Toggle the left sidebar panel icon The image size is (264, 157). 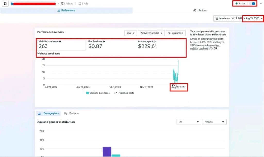pyautogui.click(x=5, y=4)
